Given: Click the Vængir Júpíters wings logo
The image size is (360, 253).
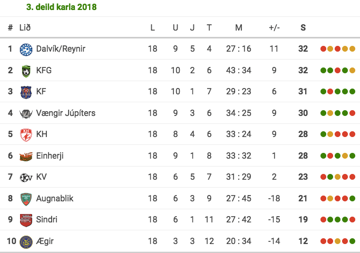Looking at the screenshot, I should coord(26,113).
